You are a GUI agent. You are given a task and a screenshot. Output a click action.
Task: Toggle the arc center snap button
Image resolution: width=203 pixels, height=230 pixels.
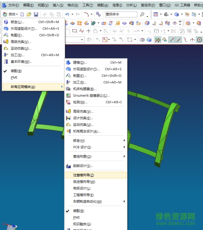click(199, 40)
